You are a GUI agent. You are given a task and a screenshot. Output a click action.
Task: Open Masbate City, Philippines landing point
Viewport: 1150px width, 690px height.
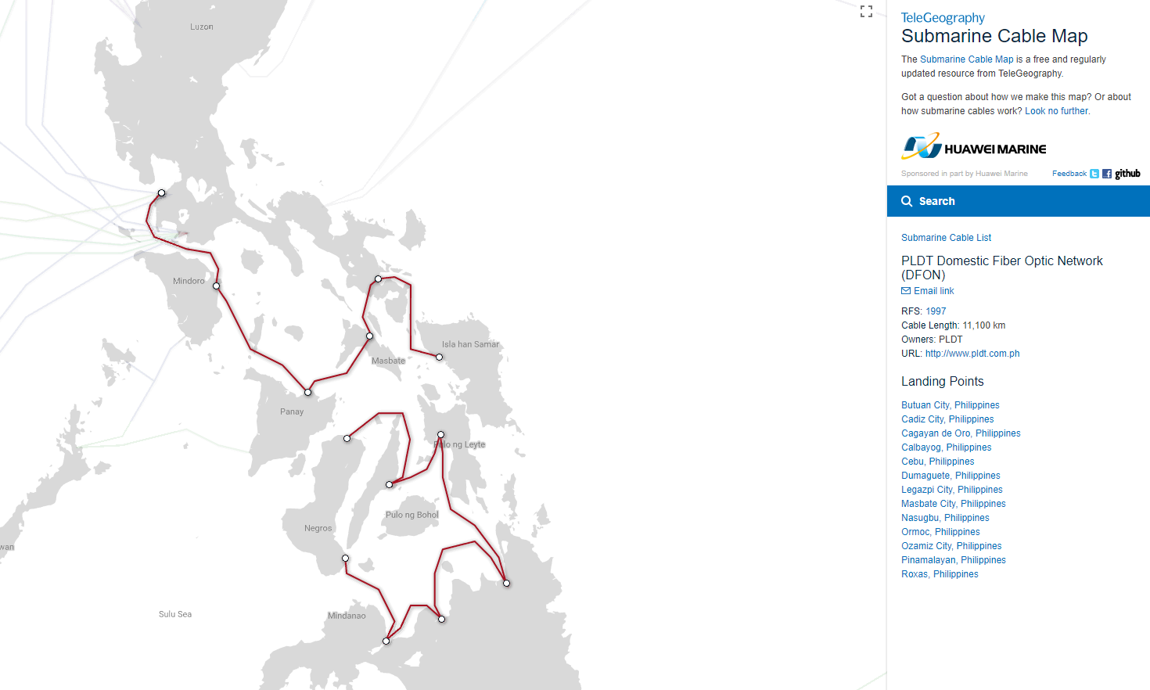(x=954, y=504)
